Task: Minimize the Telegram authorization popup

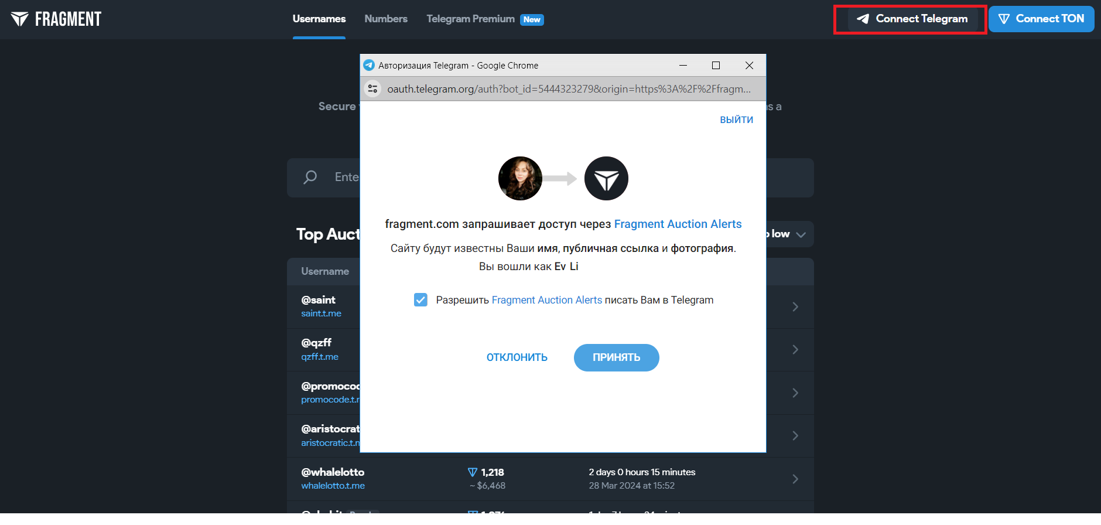Action: [683, 65]
